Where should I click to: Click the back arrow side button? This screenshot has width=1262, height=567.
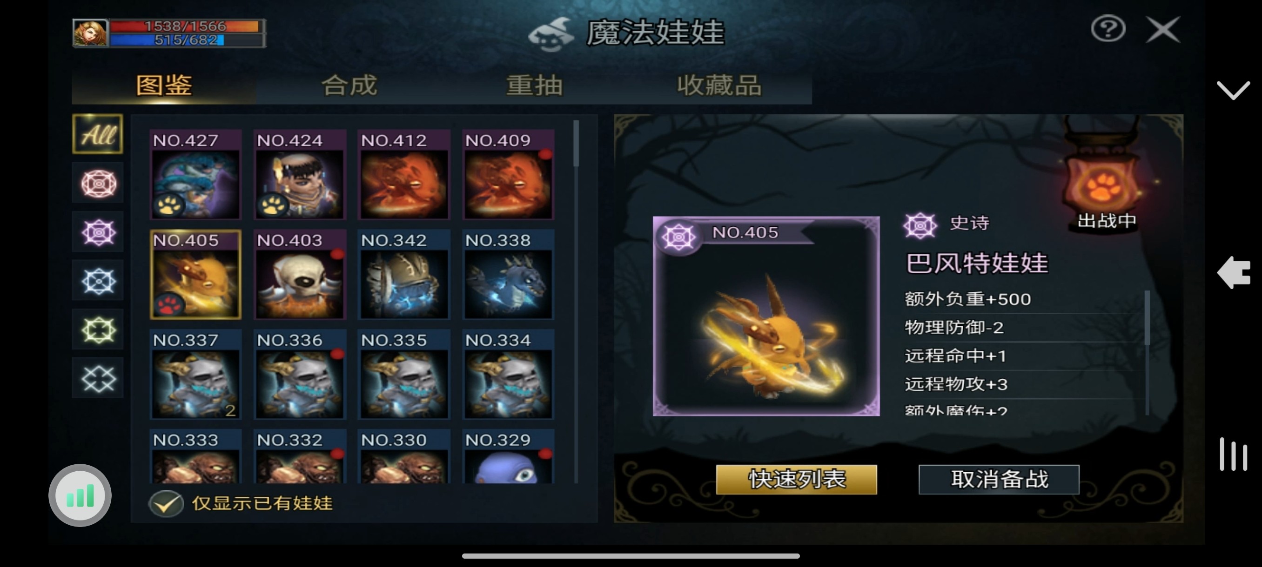1234,272
